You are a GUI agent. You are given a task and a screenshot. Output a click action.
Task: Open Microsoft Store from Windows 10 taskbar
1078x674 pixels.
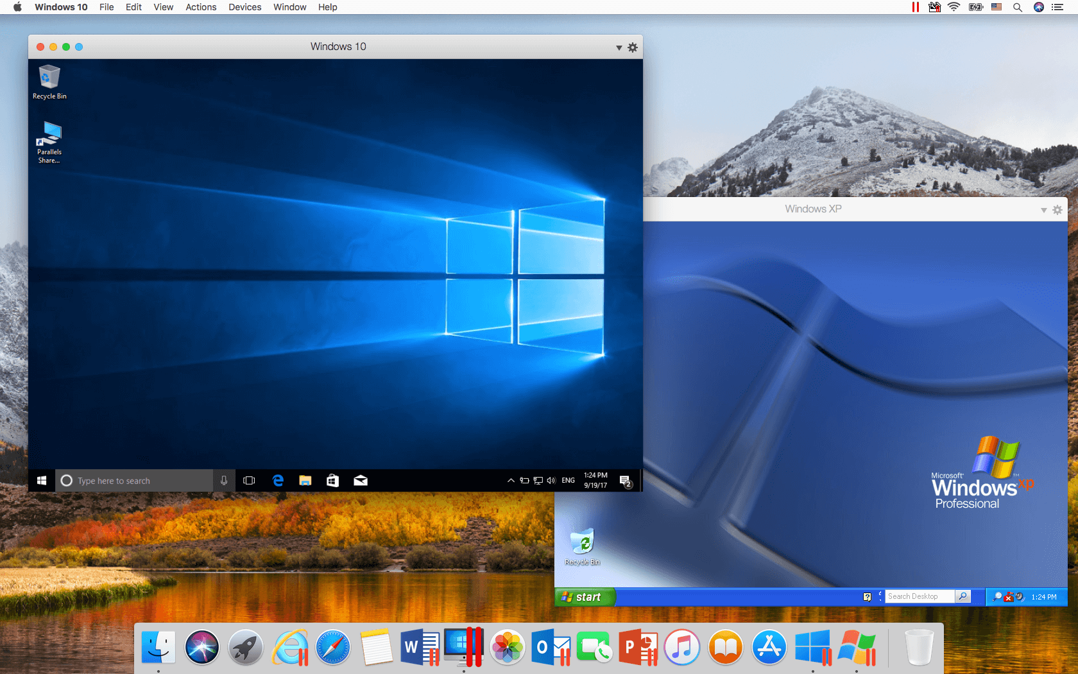point(332,480)
